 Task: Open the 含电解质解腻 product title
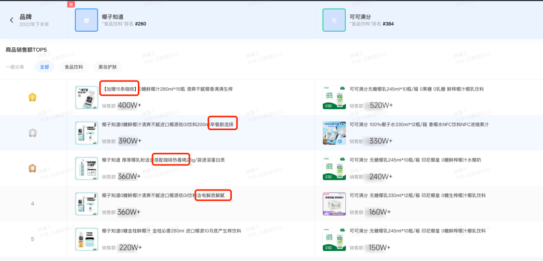[163, 196]
